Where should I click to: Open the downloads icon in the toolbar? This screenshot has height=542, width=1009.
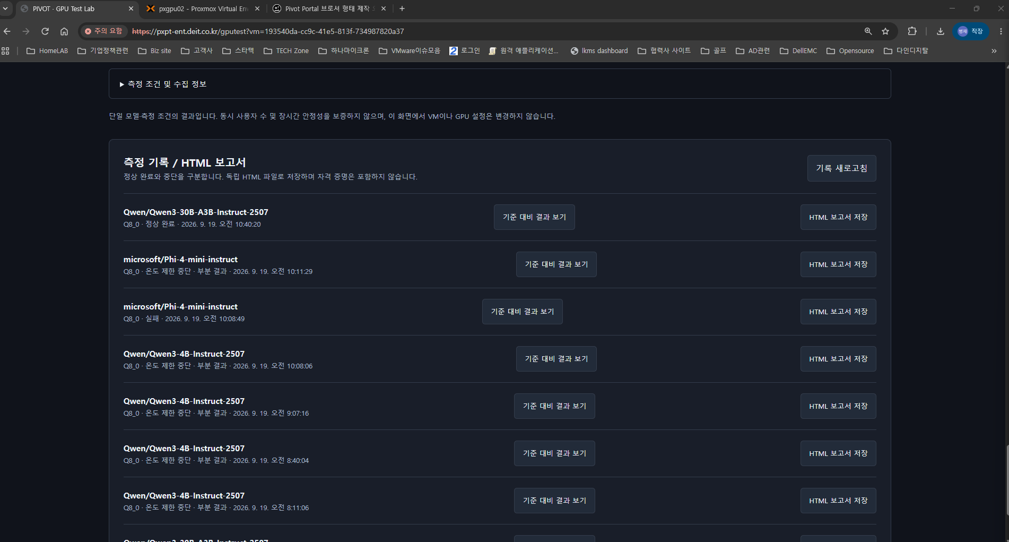coord(941,31)
